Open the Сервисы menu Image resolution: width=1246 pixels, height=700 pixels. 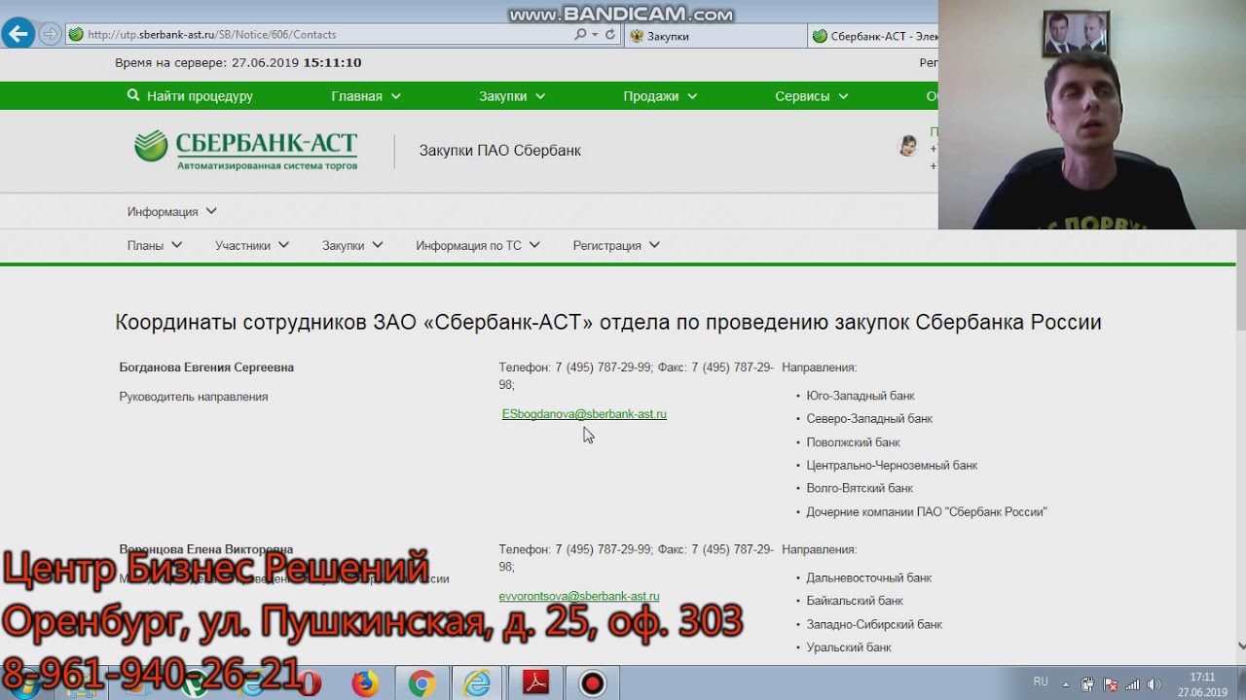click(x=811, y=96)
